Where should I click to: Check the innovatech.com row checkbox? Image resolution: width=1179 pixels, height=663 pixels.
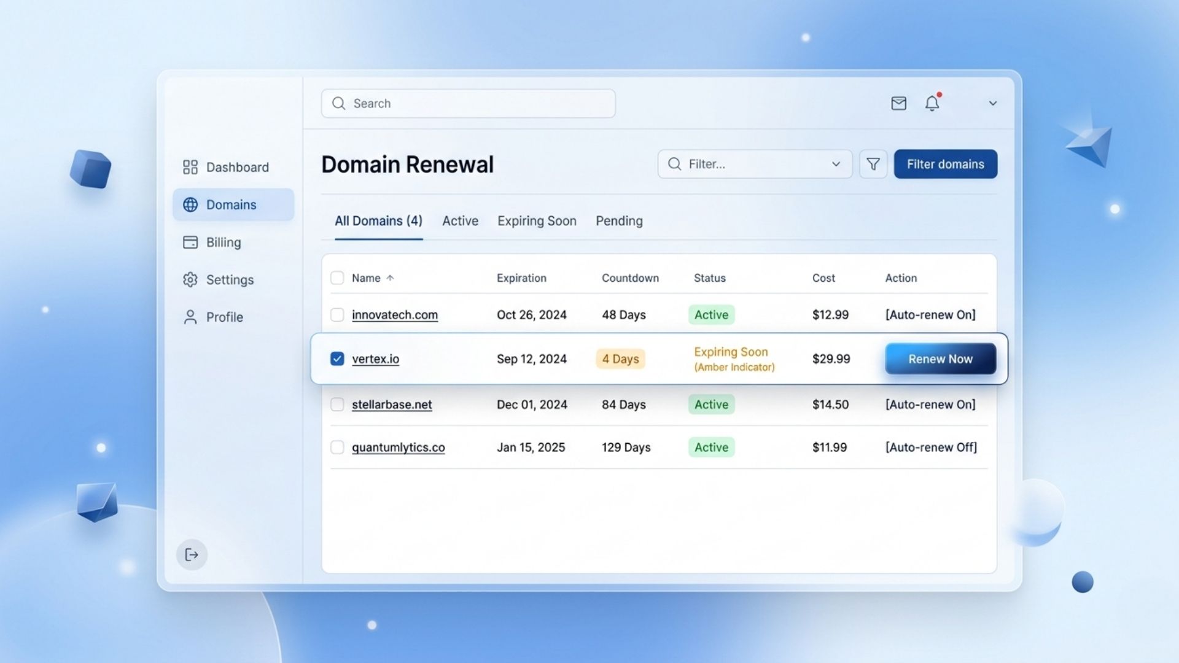(x=337, y=314)
